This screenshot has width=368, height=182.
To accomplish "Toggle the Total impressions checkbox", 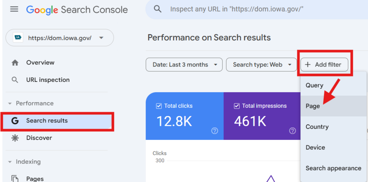I will pos(237,106).
